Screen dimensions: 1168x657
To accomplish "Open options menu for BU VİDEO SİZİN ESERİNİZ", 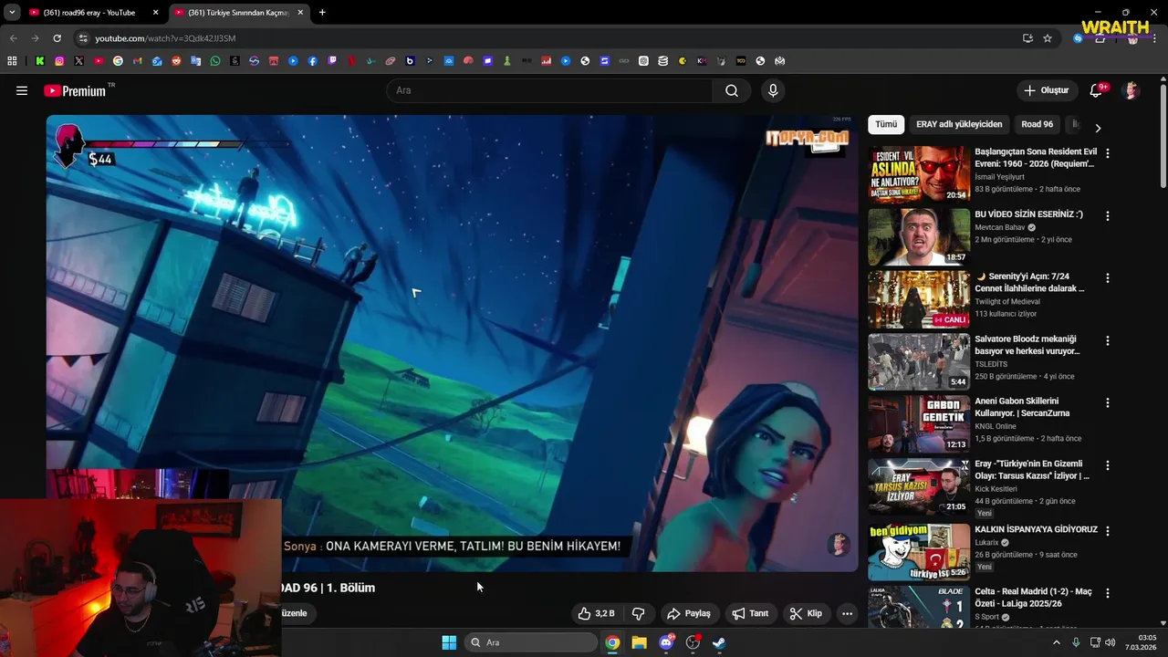I will pyautogui.click(x=1108, y=216).
